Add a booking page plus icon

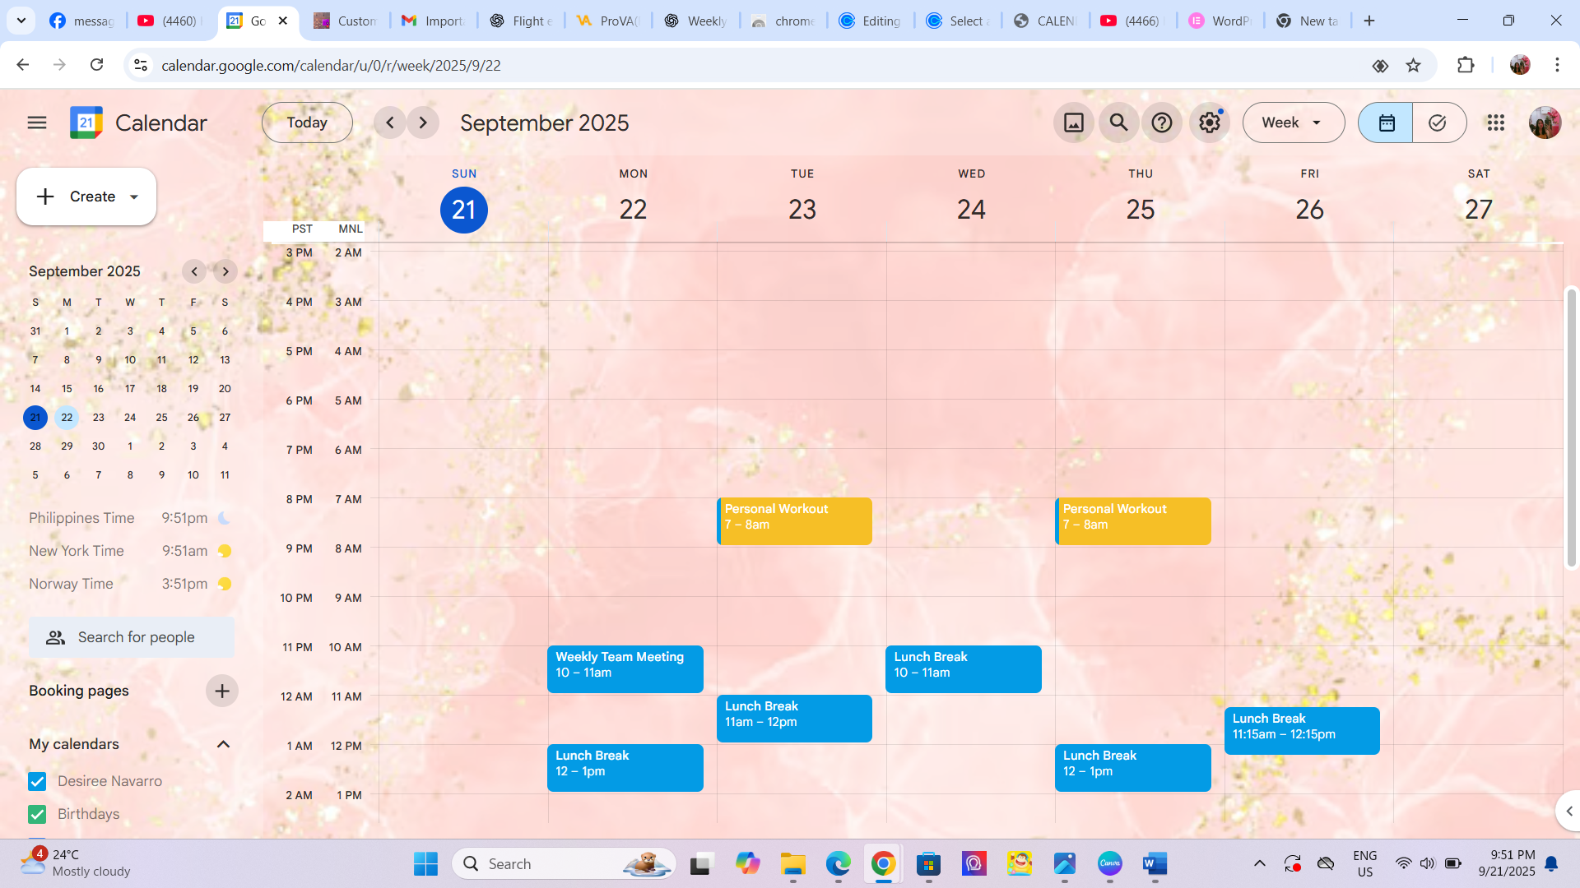(221, 691)
